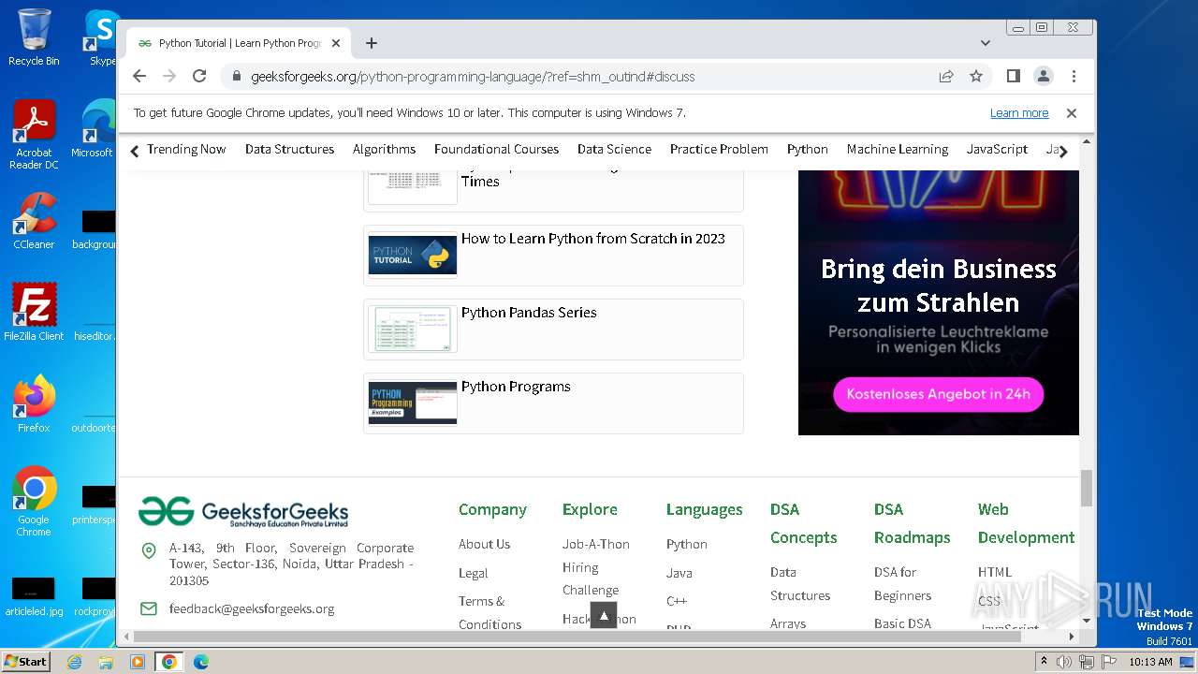Click the lock icon in address bar
Screen dimensions: 1198x674
tap(236, 77)
